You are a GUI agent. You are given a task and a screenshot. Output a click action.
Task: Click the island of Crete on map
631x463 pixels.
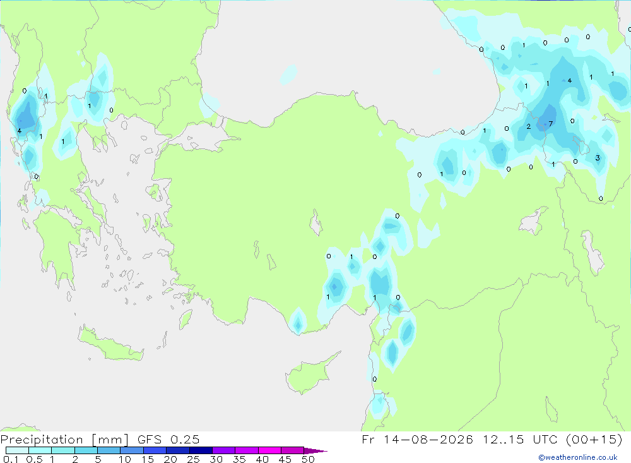pyautogui.click(x=110, y=344)
